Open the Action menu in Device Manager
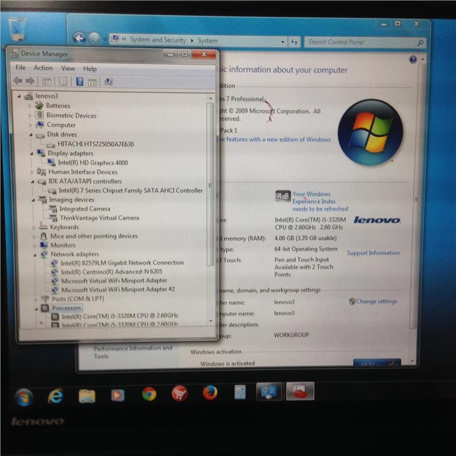Viewport: 456px width, 456px height. [43, 68]
